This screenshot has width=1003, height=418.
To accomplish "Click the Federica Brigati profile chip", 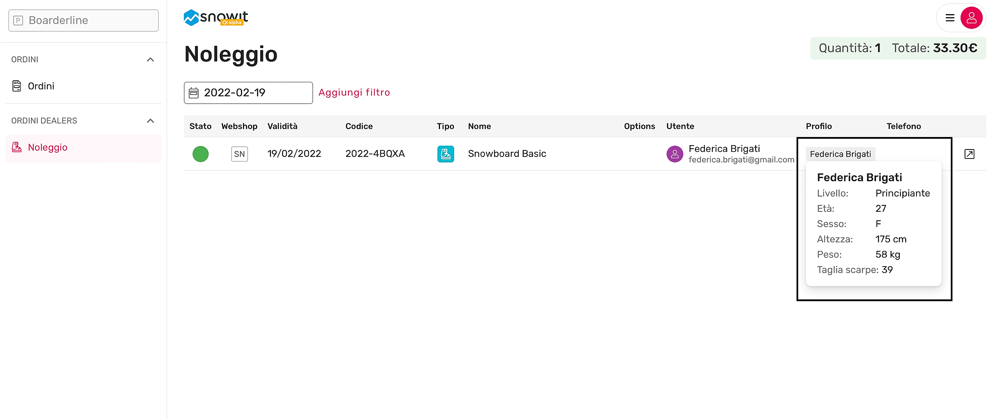I will coord(840,154).
